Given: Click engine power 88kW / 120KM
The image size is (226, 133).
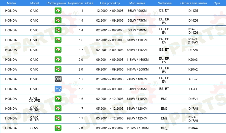Looking at the screenshot, I should click(137, 109).
